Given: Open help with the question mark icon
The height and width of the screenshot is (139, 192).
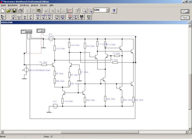Looking at the screenshot, I should pos(114,11).
